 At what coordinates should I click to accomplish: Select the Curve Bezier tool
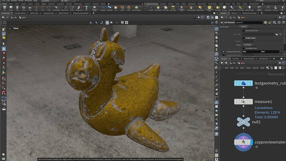coord(56,8)
